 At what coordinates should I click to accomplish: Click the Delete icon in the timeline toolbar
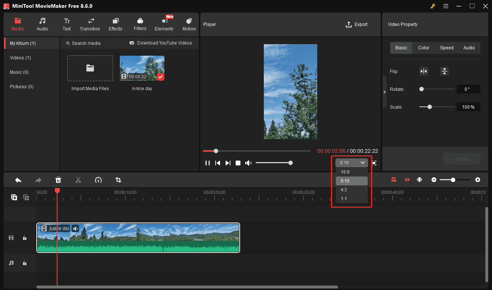click(x=58, y=180)
